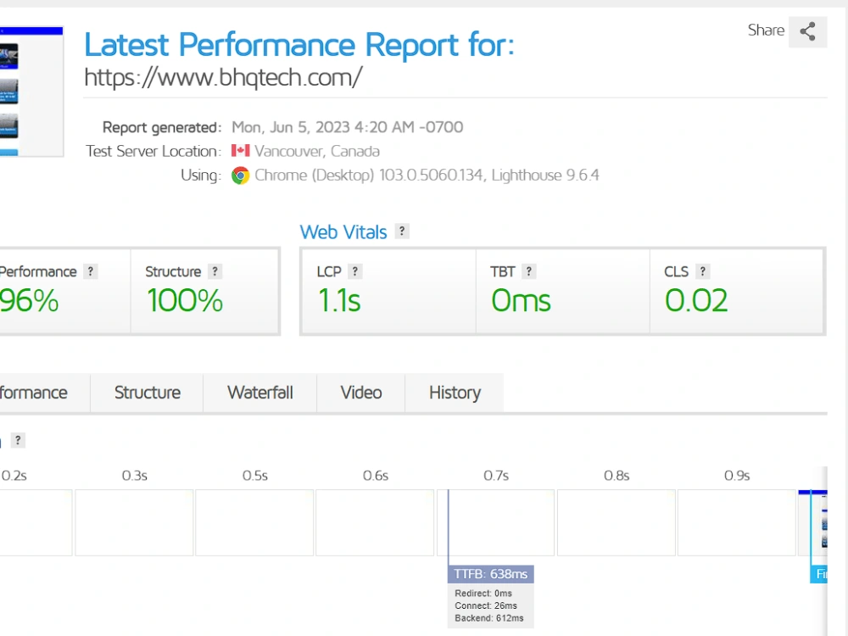Click the Structure score 100%
The width and height of the screenshot is (848, 636).
click(184, 301)
